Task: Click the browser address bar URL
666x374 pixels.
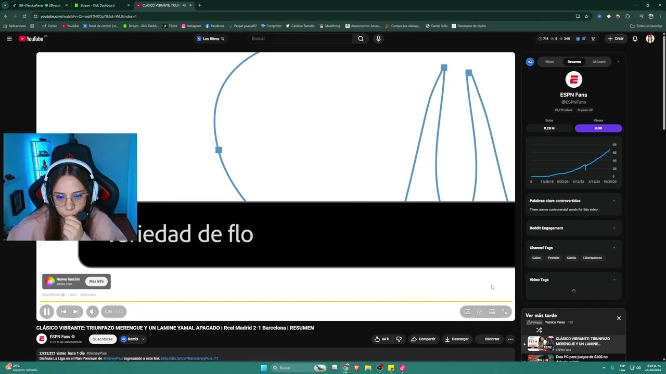Action: point(88,16)
